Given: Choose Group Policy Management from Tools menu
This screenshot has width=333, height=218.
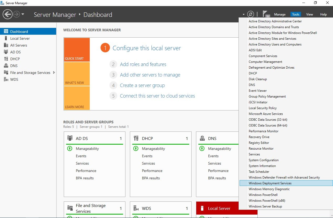Looking at the screenshot, I should click(x=267, y=97).
